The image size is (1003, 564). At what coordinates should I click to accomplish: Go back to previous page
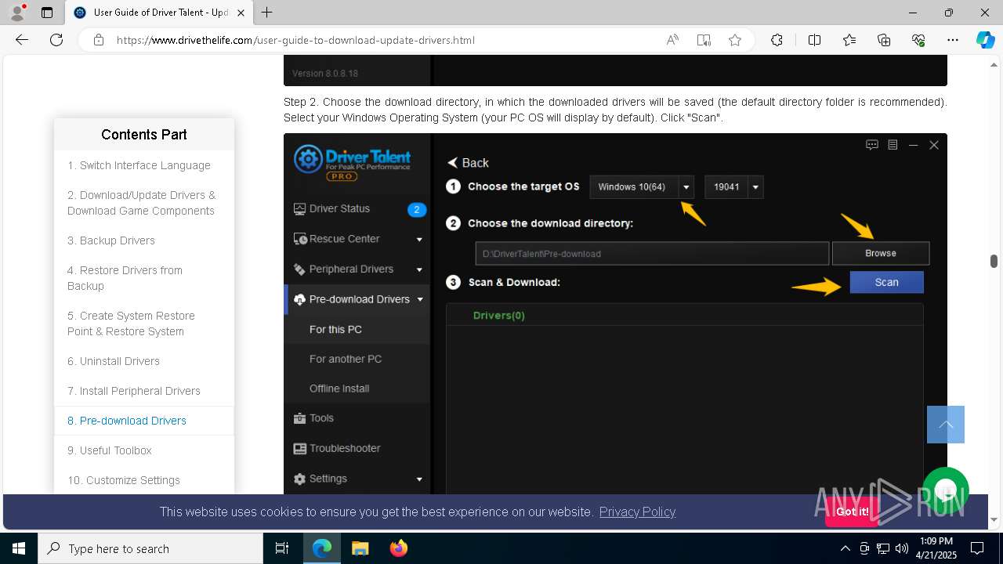[22, 40]
